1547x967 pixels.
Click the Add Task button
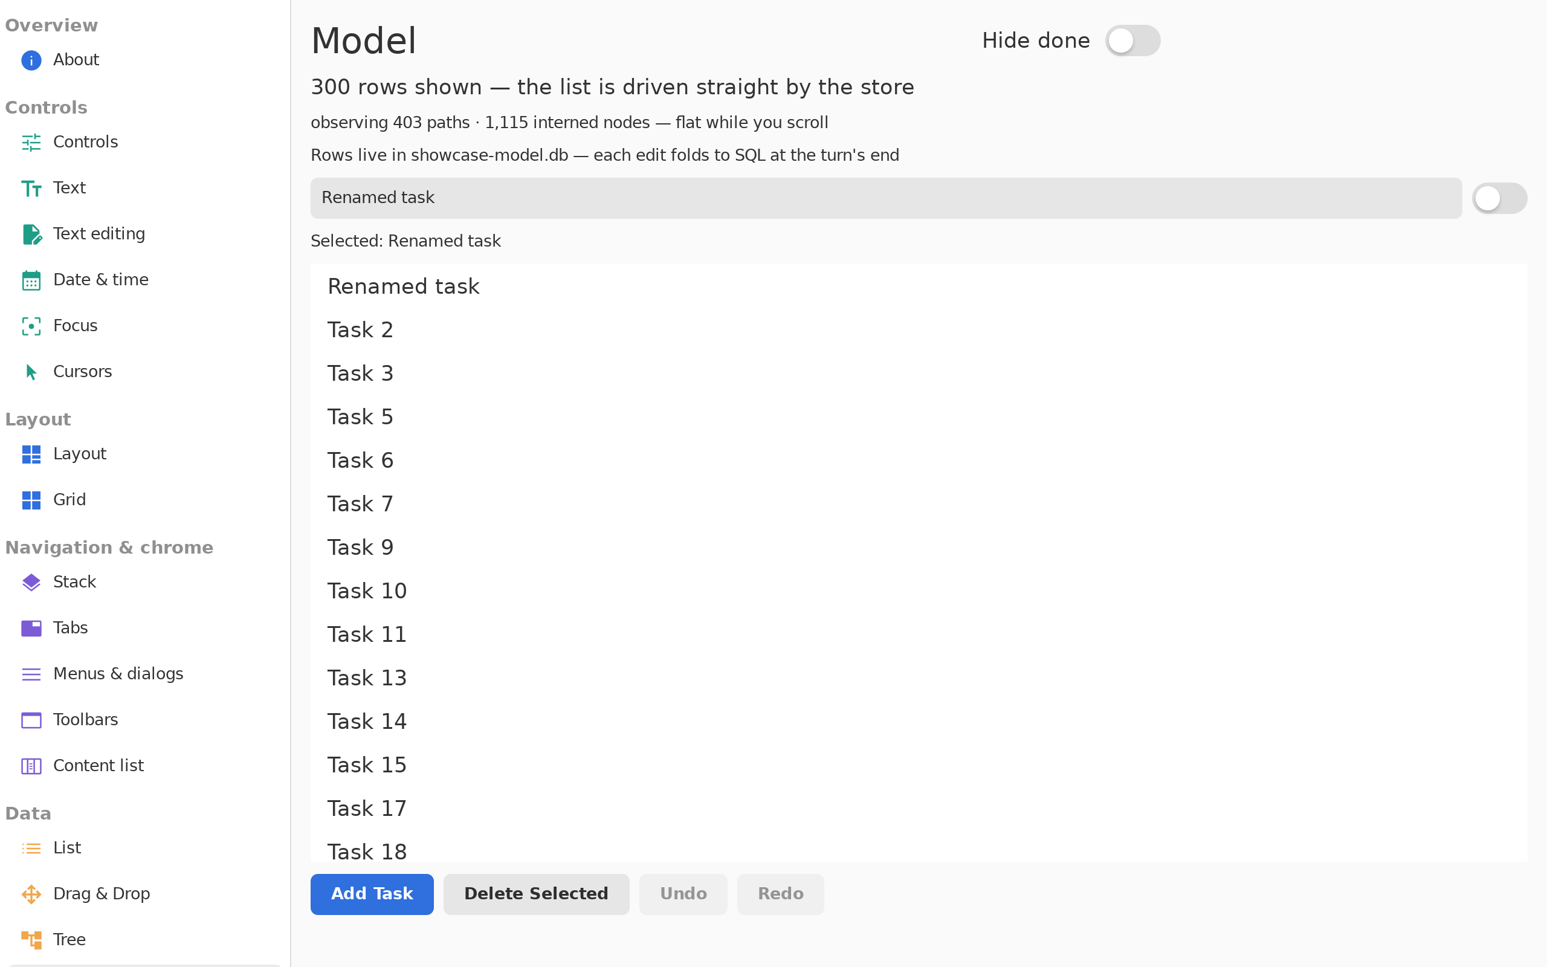coord(372,894)
